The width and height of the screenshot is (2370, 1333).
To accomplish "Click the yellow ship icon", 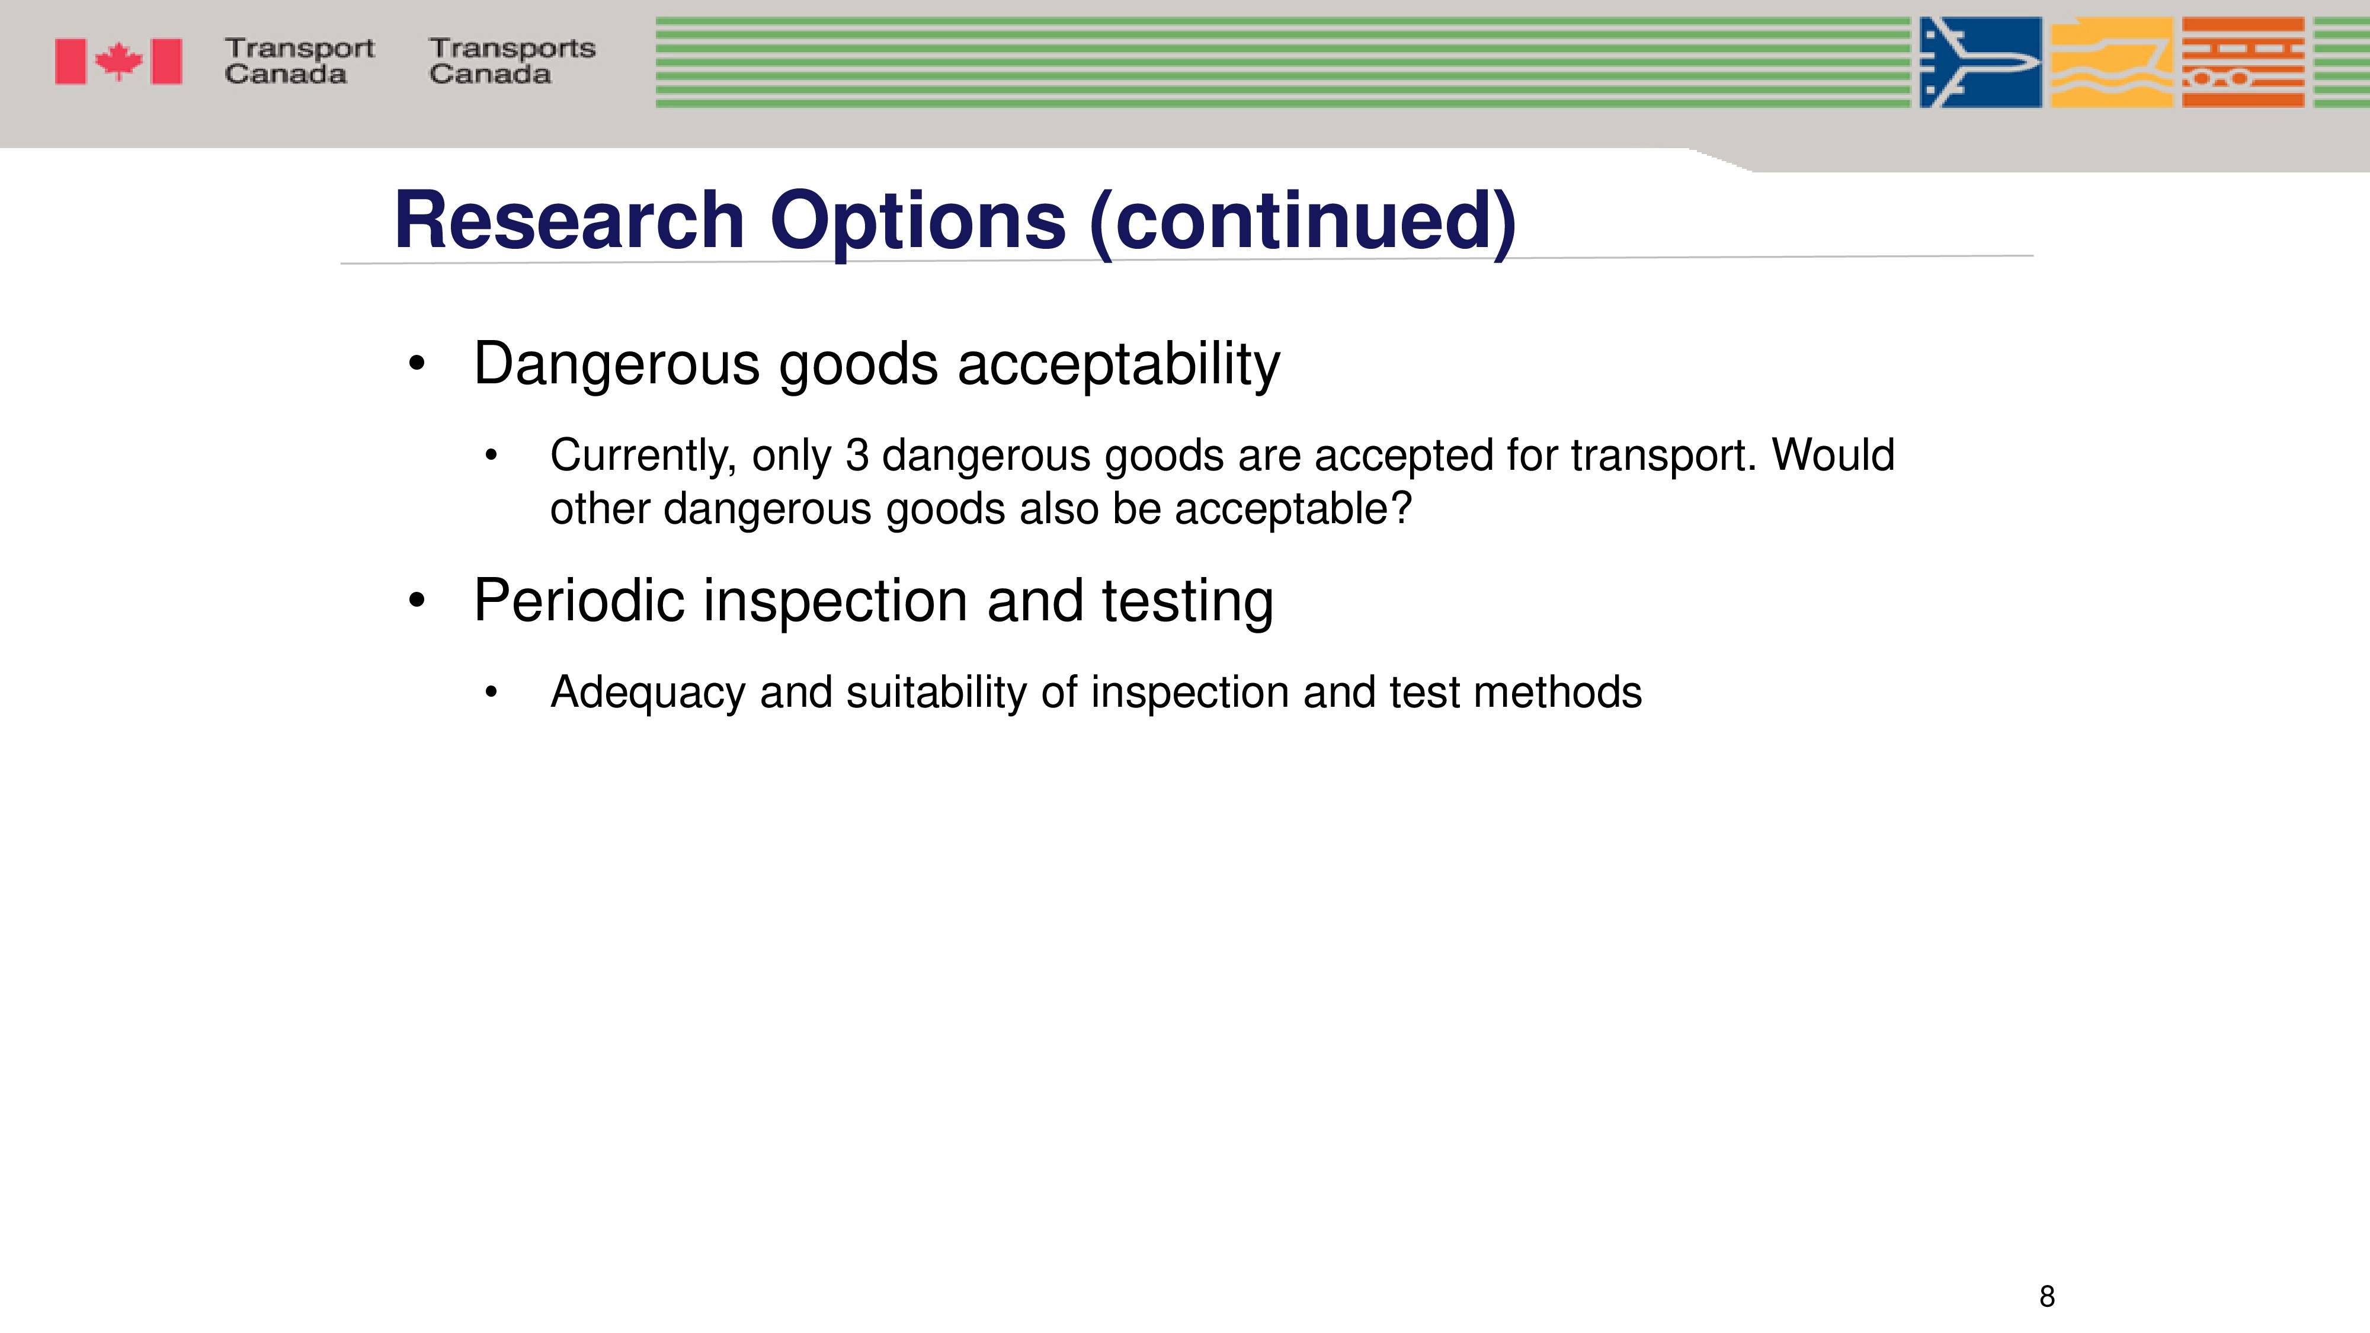I will (x=2112, y=63).
